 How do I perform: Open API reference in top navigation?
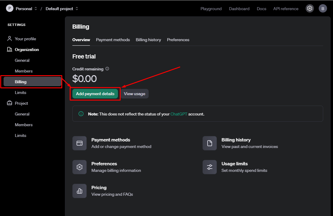click(x=286, y=9)
